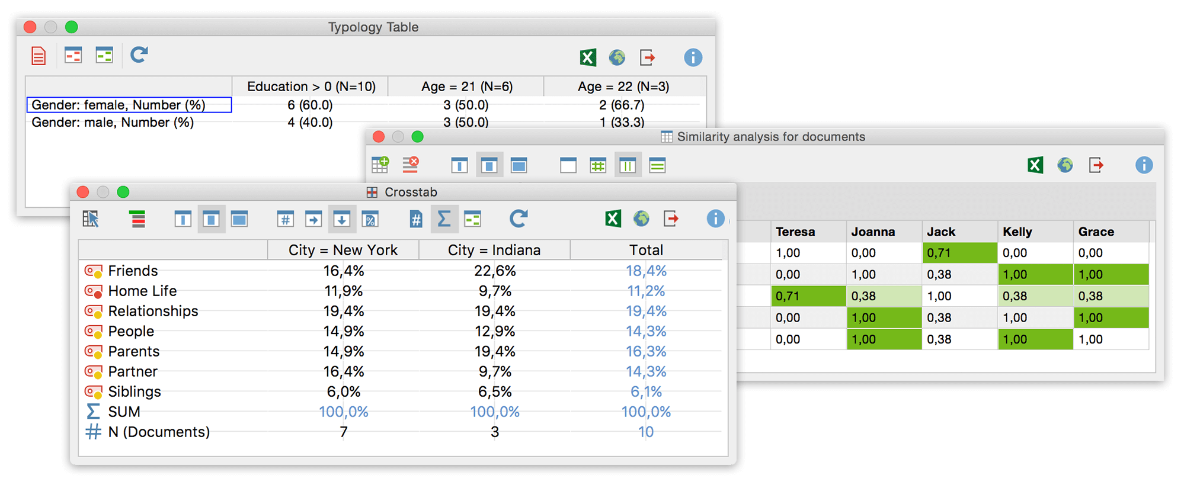This screenshot has height=488, width=1184.
Task: Select the Gender: female, Number (%) row
Action: (129, 105)
